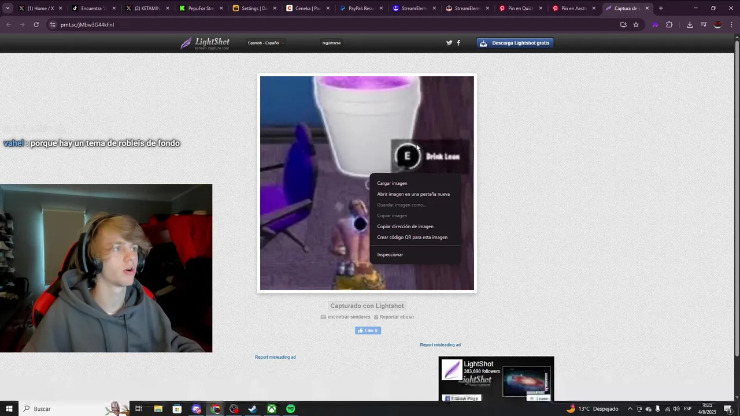Choose Abrir imagen en una pestaña nueva

click(416, 194)
